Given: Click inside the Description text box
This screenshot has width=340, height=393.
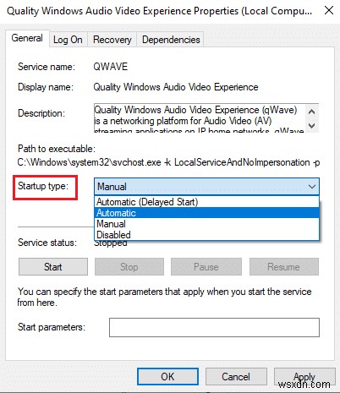Looking at the screenshot, I should click(x=200, y=118).
